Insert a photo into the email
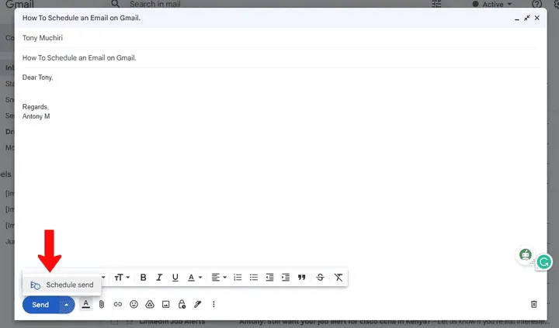 click(165, 305)
